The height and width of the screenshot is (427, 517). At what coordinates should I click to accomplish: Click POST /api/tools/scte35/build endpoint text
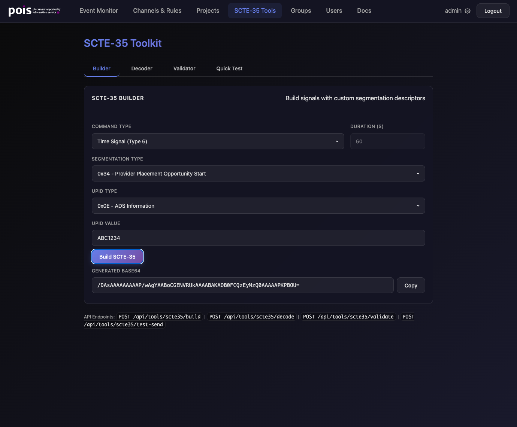click(160, 317)
